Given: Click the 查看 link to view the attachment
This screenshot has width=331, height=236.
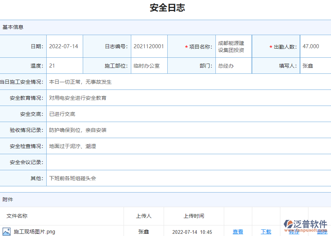Looking at the screenshot, I should coord(238,232).
